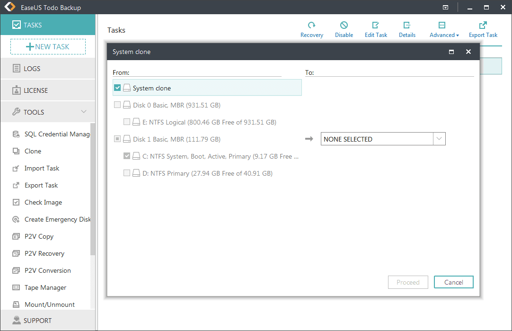Tick the D: NTFS Primary checkbox
The height and width of the screenshot is (331, 512).
pyautogui.click(x=127, y=173)
